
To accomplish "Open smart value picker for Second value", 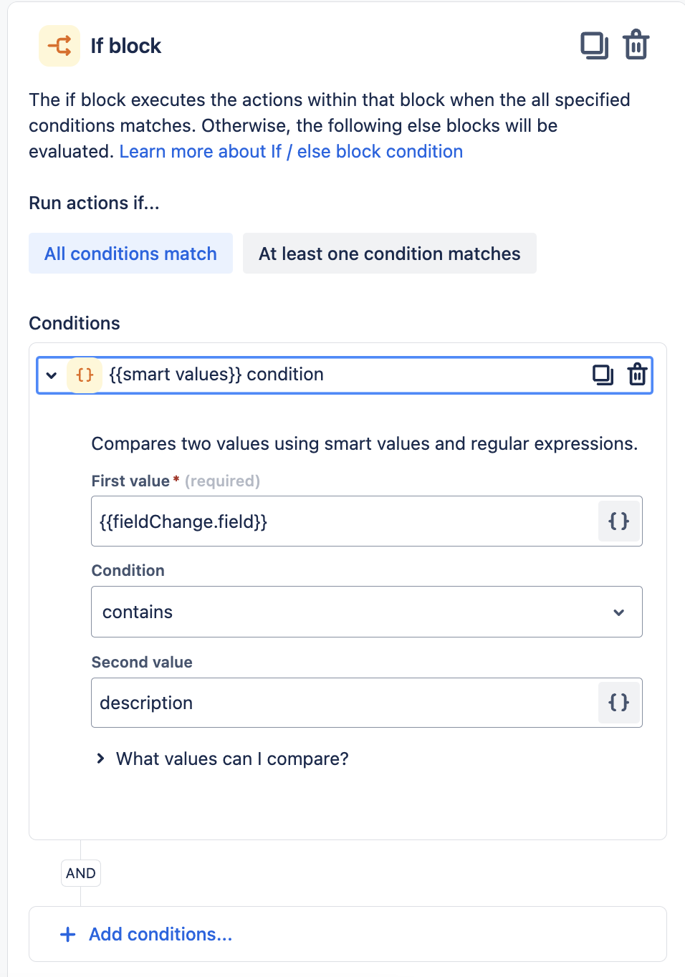I will pos(618,703).
